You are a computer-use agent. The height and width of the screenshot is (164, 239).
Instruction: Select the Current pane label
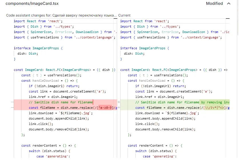[124, 15]
